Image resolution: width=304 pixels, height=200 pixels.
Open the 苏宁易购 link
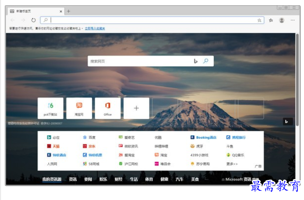200,164
